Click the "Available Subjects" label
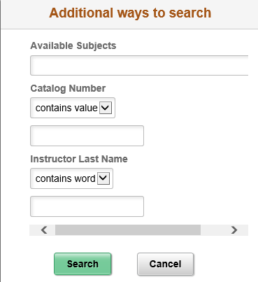The height and width of the screenshot is (282, 258). [x=73, y=45]
